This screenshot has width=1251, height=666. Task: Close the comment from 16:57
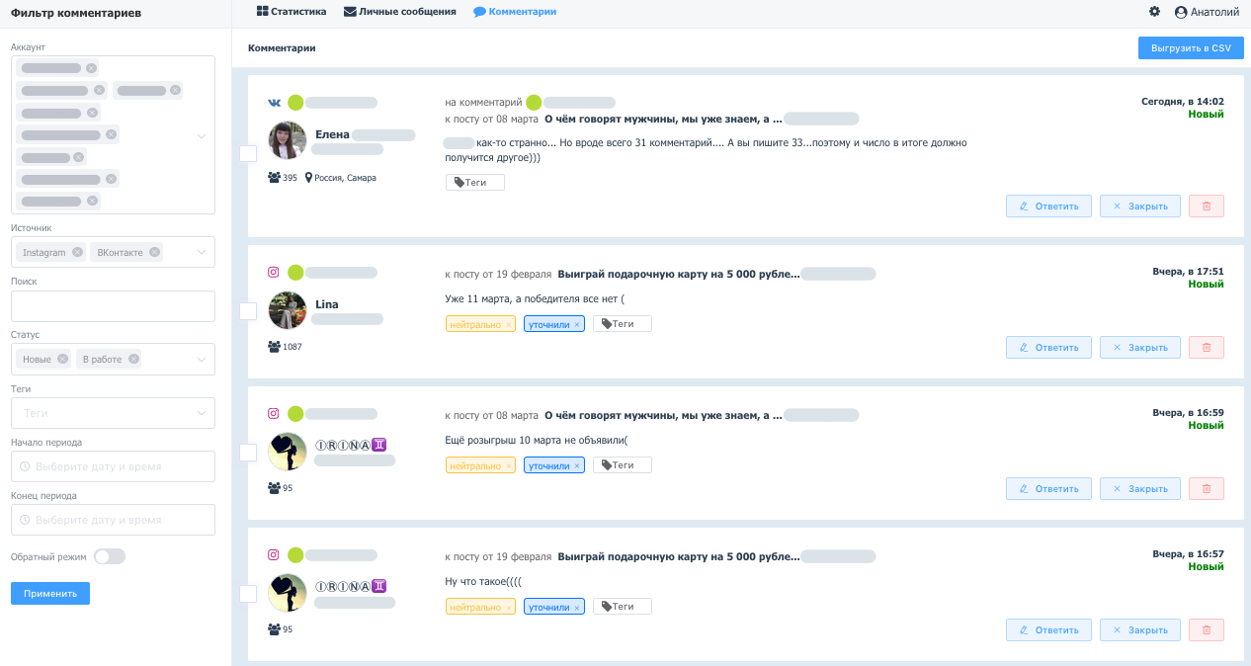point(1140,629)
